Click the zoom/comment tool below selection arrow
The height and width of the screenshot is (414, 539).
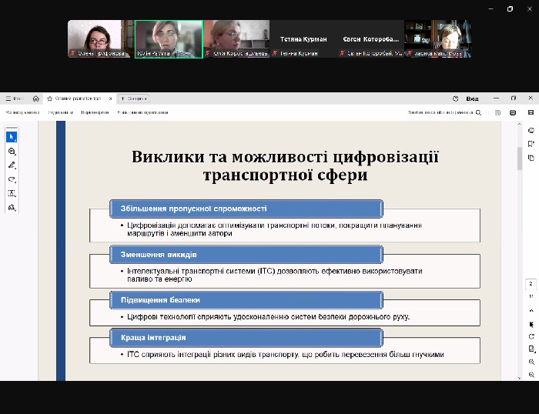[12, 152]
